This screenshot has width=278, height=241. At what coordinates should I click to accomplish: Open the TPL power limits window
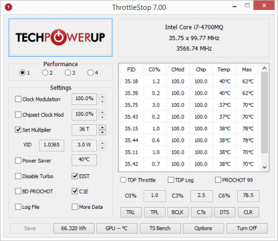pos(154,212)
